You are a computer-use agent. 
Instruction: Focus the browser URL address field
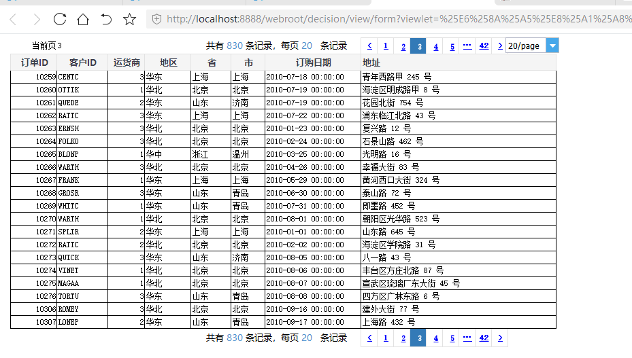pyautogui.click(x=397, y=19)
